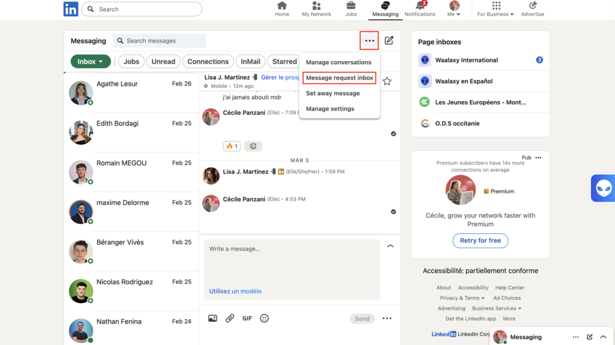Open the three-dots messaging options menu

click(369, 41)
